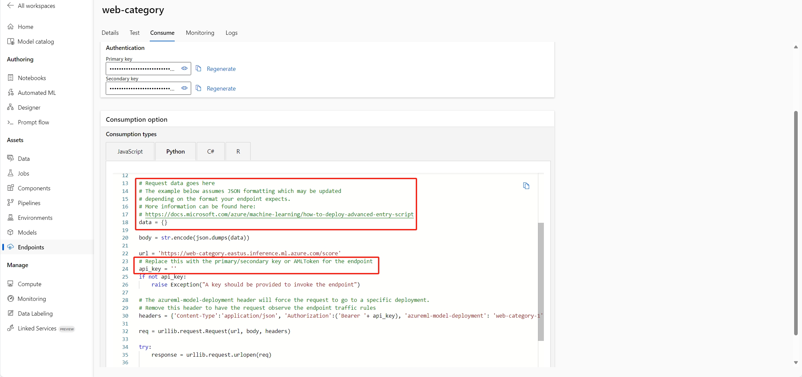The image size is (802, 377).
Task: Copy the secondary key to clipboard
Action: pyautogui.click(x=198, y=88)
